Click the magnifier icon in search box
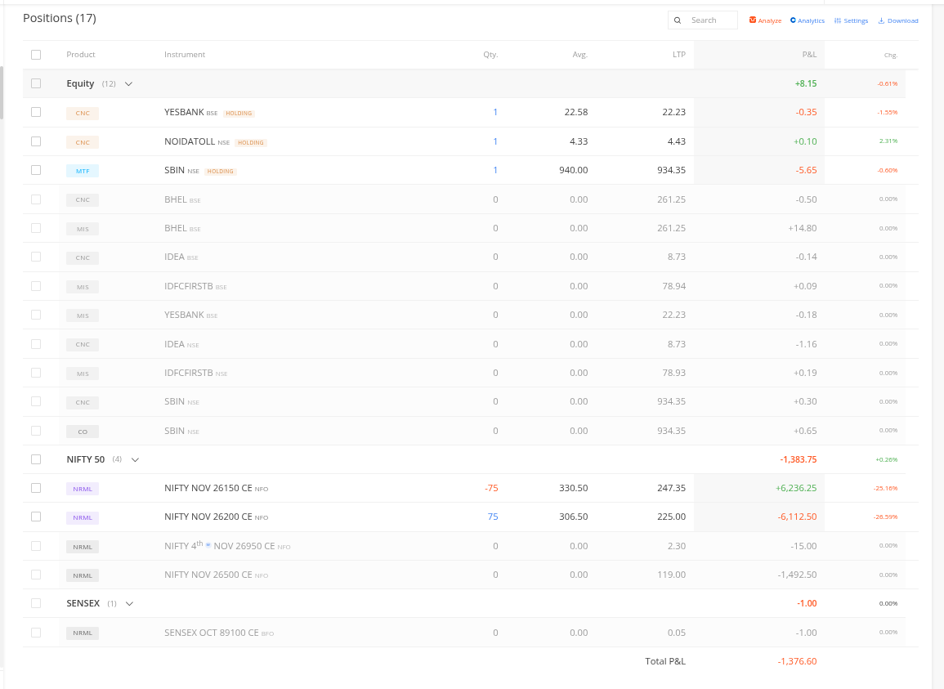Screen dimensions: 944x689 tap(678, 20)
